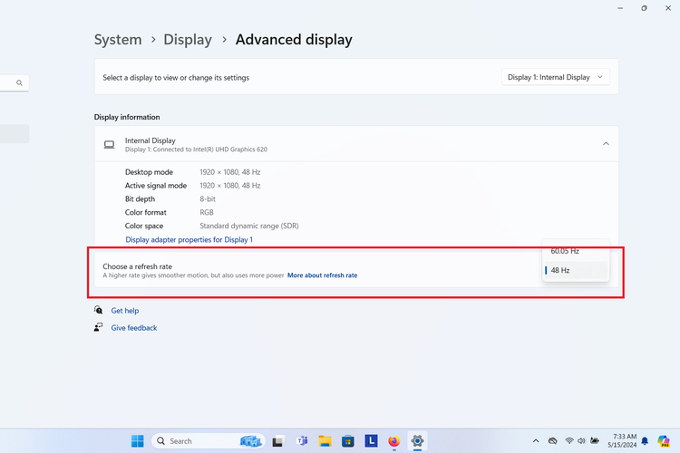Click the search magnifier in settings sidebar
The image size is (680, 453).
19,83
